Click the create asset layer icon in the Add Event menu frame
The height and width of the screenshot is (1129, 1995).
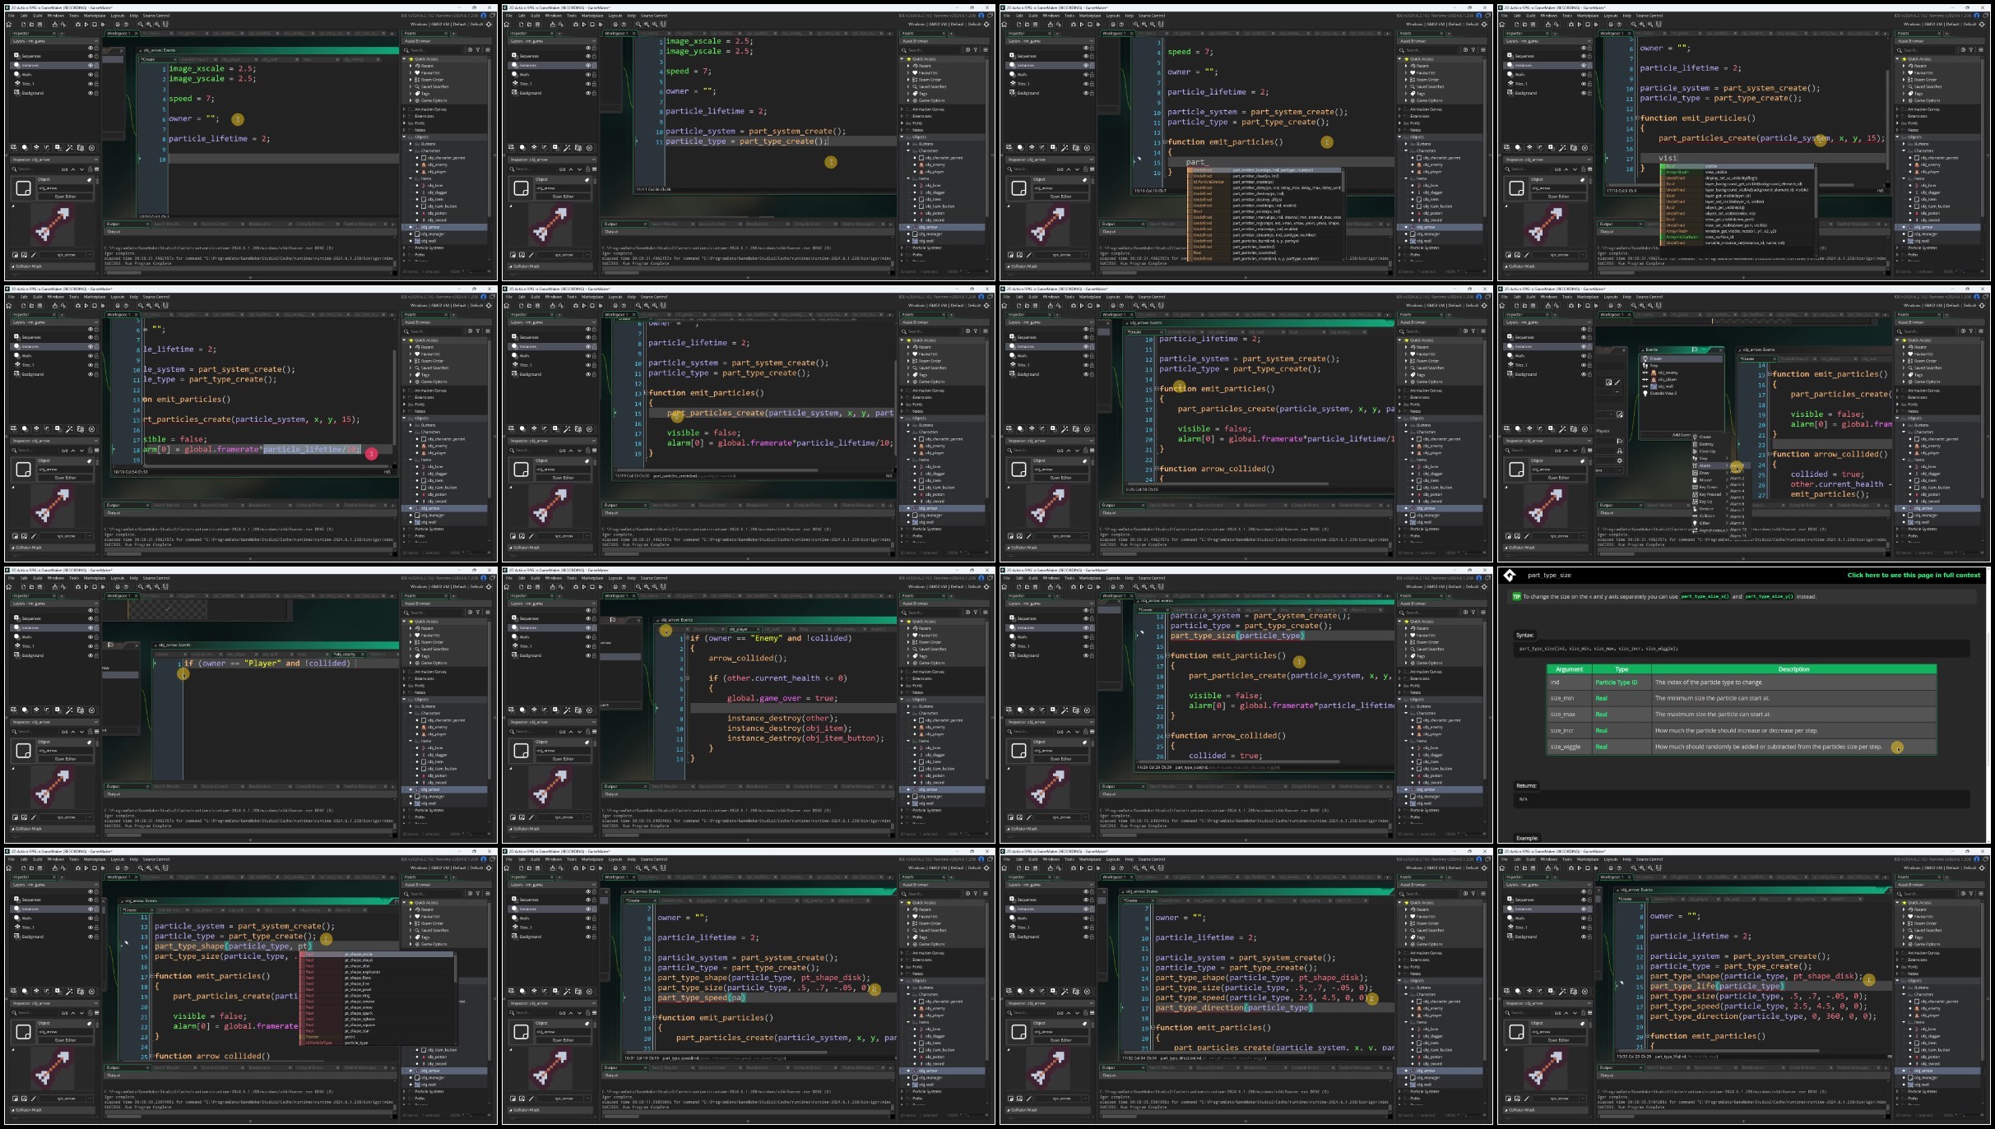pyautogui.click(x=1551, y=429)
